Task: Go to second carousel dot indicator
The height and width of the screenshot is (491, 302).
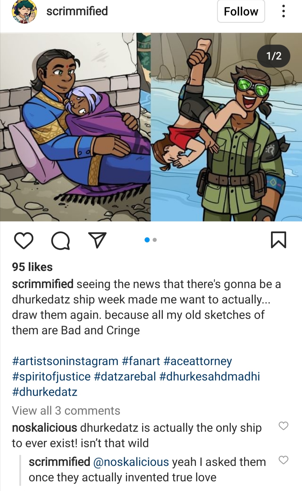Action: click(155, 240)
